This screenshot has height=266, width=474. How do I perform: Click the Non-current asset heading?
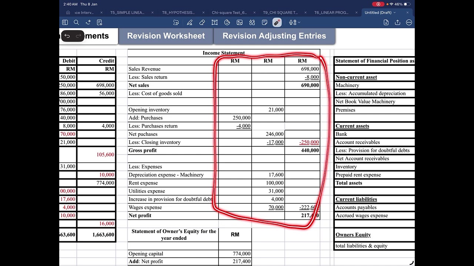click(x=356, y=77)
